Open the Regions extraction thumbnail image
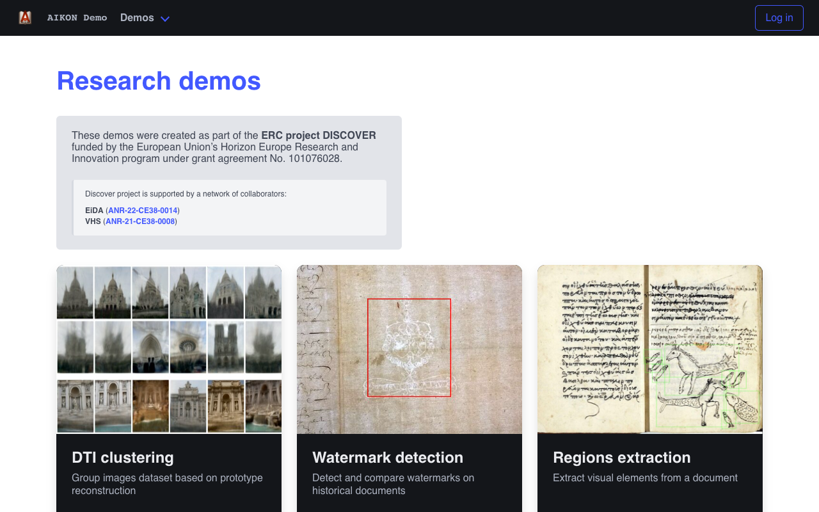Screen dimensions: 819x512 coord(650,349)
